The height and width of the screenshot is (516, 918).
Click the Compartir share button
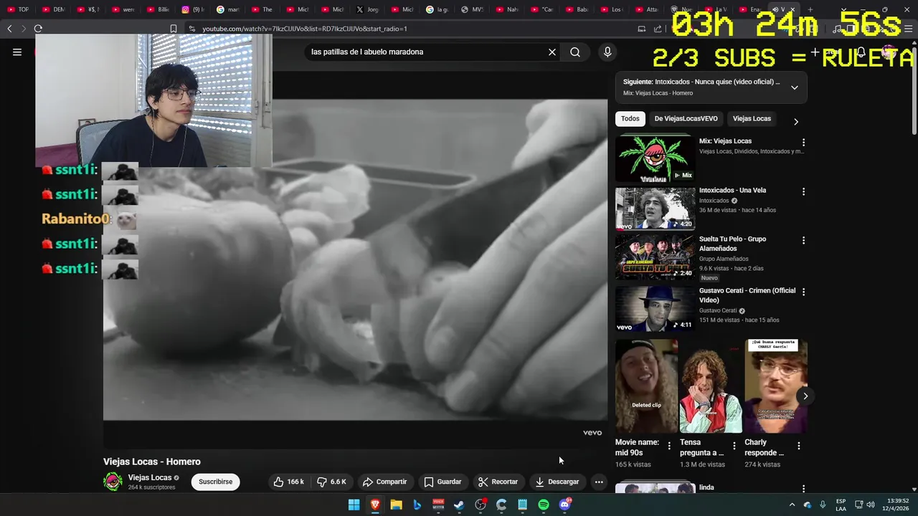[384, 482]
